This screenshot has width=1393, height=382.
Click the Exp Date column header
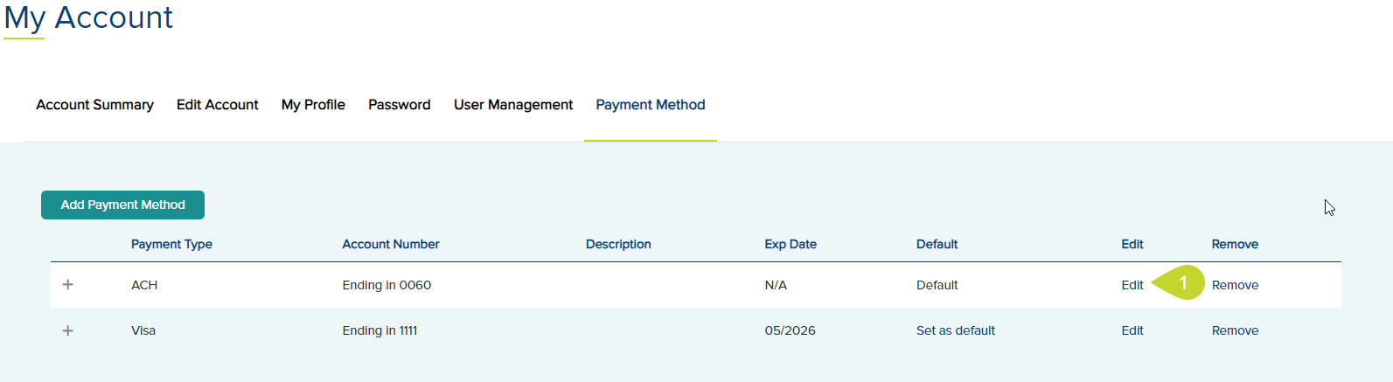pos(791,244)
